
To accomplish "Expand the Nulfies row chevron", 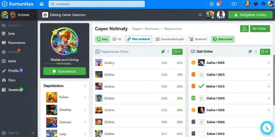I will tap(85, 97).
